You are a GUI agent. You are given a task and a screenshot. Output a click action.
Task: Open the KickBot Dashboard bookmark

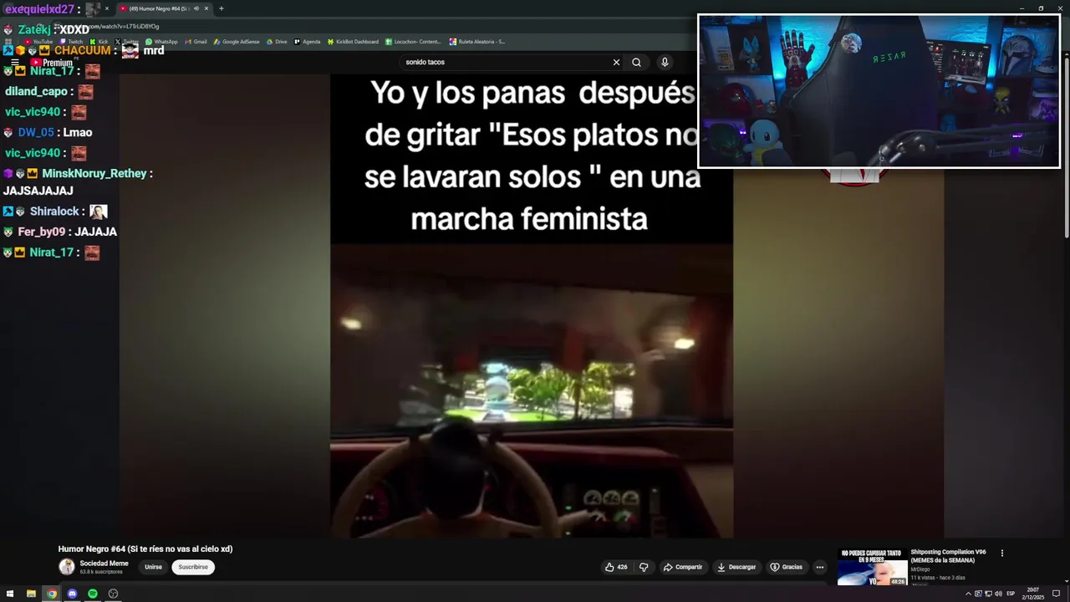(353, 41)
